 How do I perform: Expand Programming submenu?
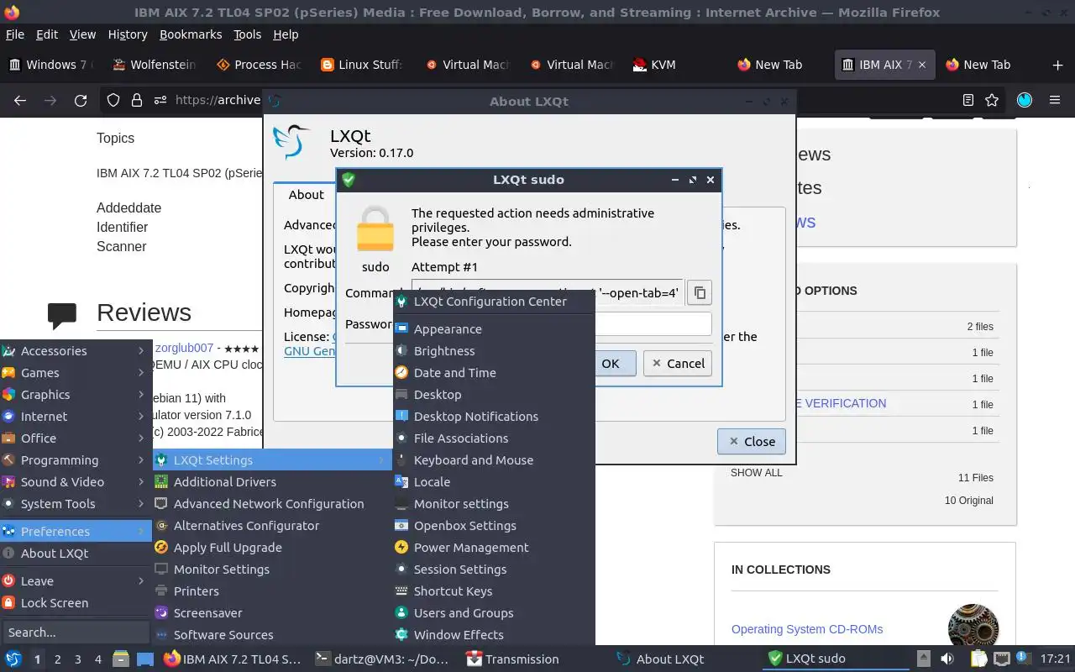coord(76,460)
